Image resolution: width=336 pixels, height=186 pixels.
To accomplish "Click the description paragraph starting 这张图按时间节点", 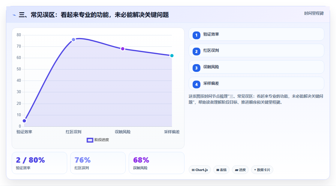I will (256, 99).
